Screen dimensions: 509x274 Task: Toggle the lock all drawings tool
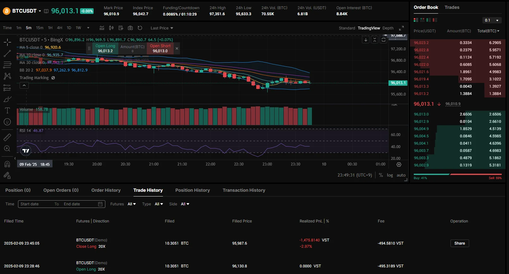[7, 175]
